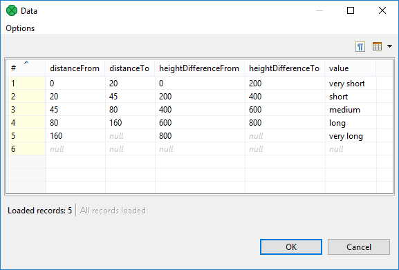Open the Options menu
Screen dimensions: 399x270
pyautogui.click(x=20, y=28)
